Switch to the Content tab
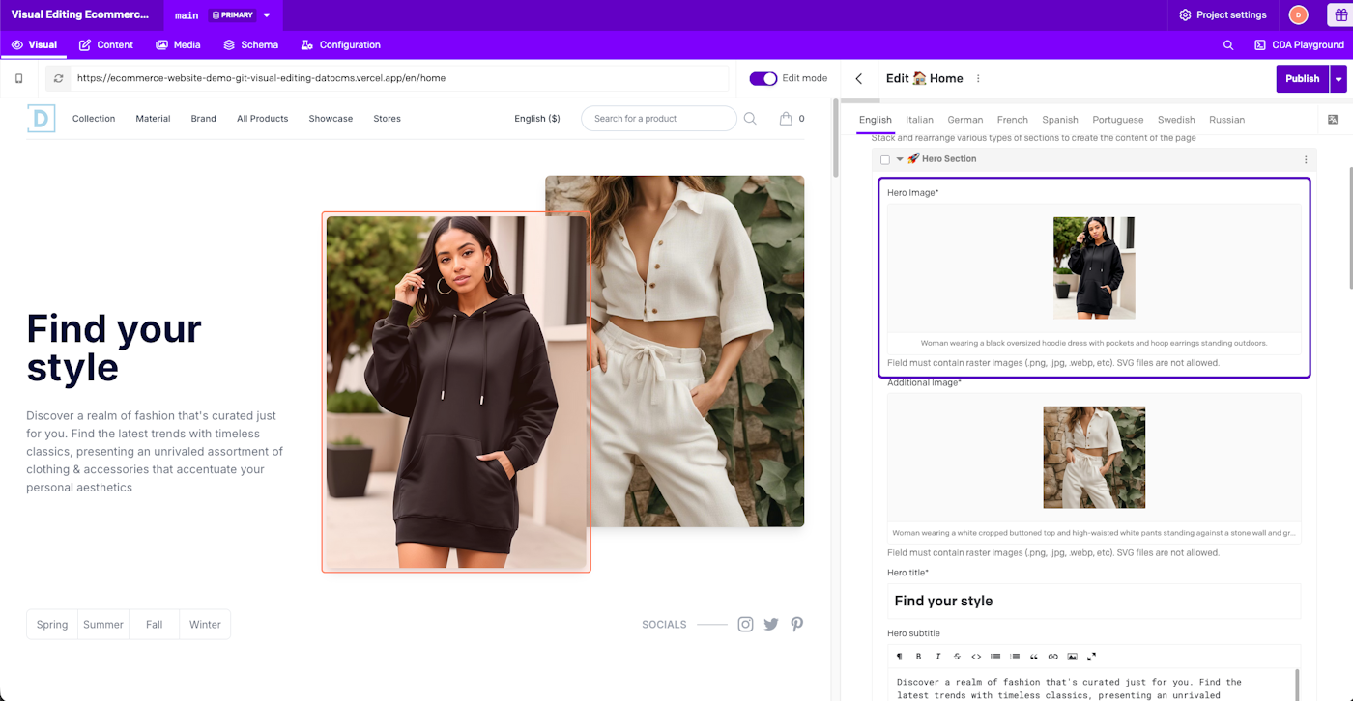Viewport: 1353px width, 701px height. (x=106, y=45)
